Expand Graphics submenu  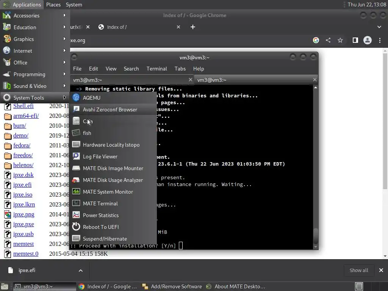[35, 39]
